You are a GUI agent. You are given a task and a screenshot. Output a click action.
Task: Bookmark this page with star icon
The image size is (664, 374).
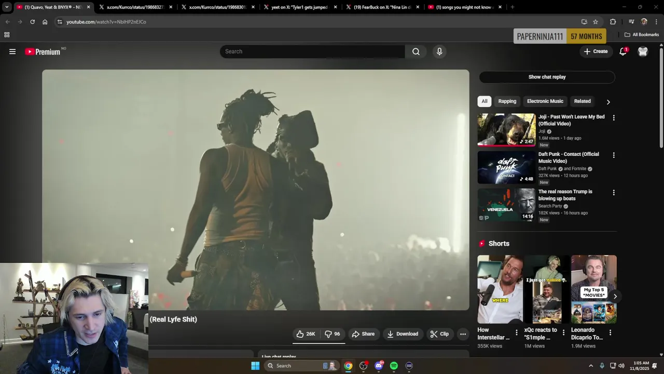tap(596, 22)
